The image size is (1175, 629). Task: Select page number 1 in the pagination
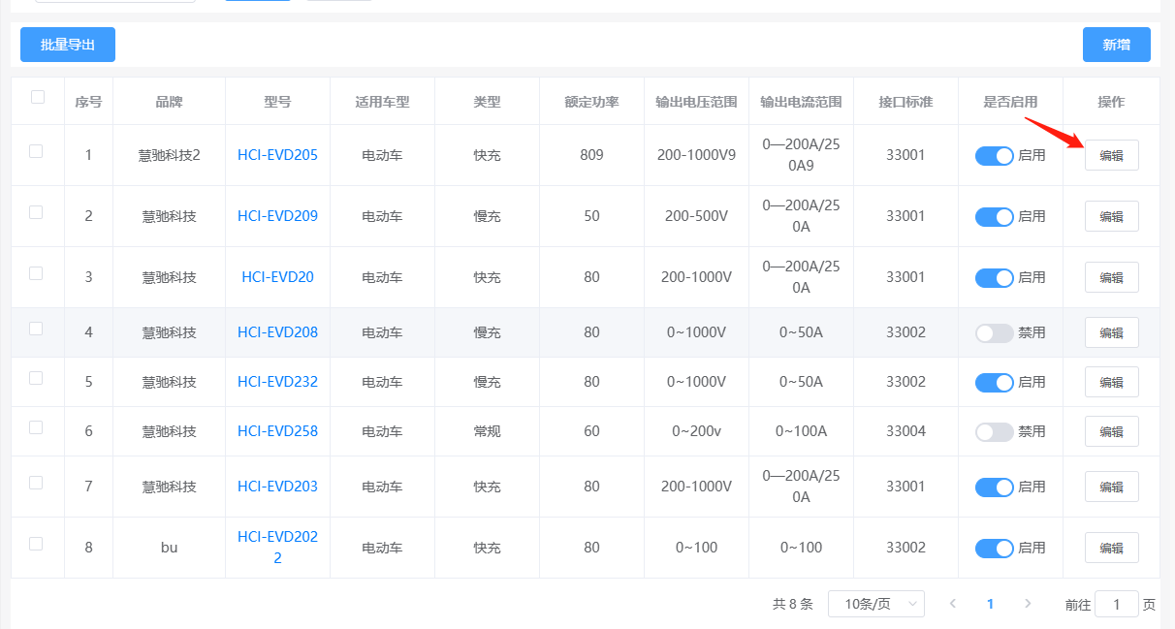[990, 604]
